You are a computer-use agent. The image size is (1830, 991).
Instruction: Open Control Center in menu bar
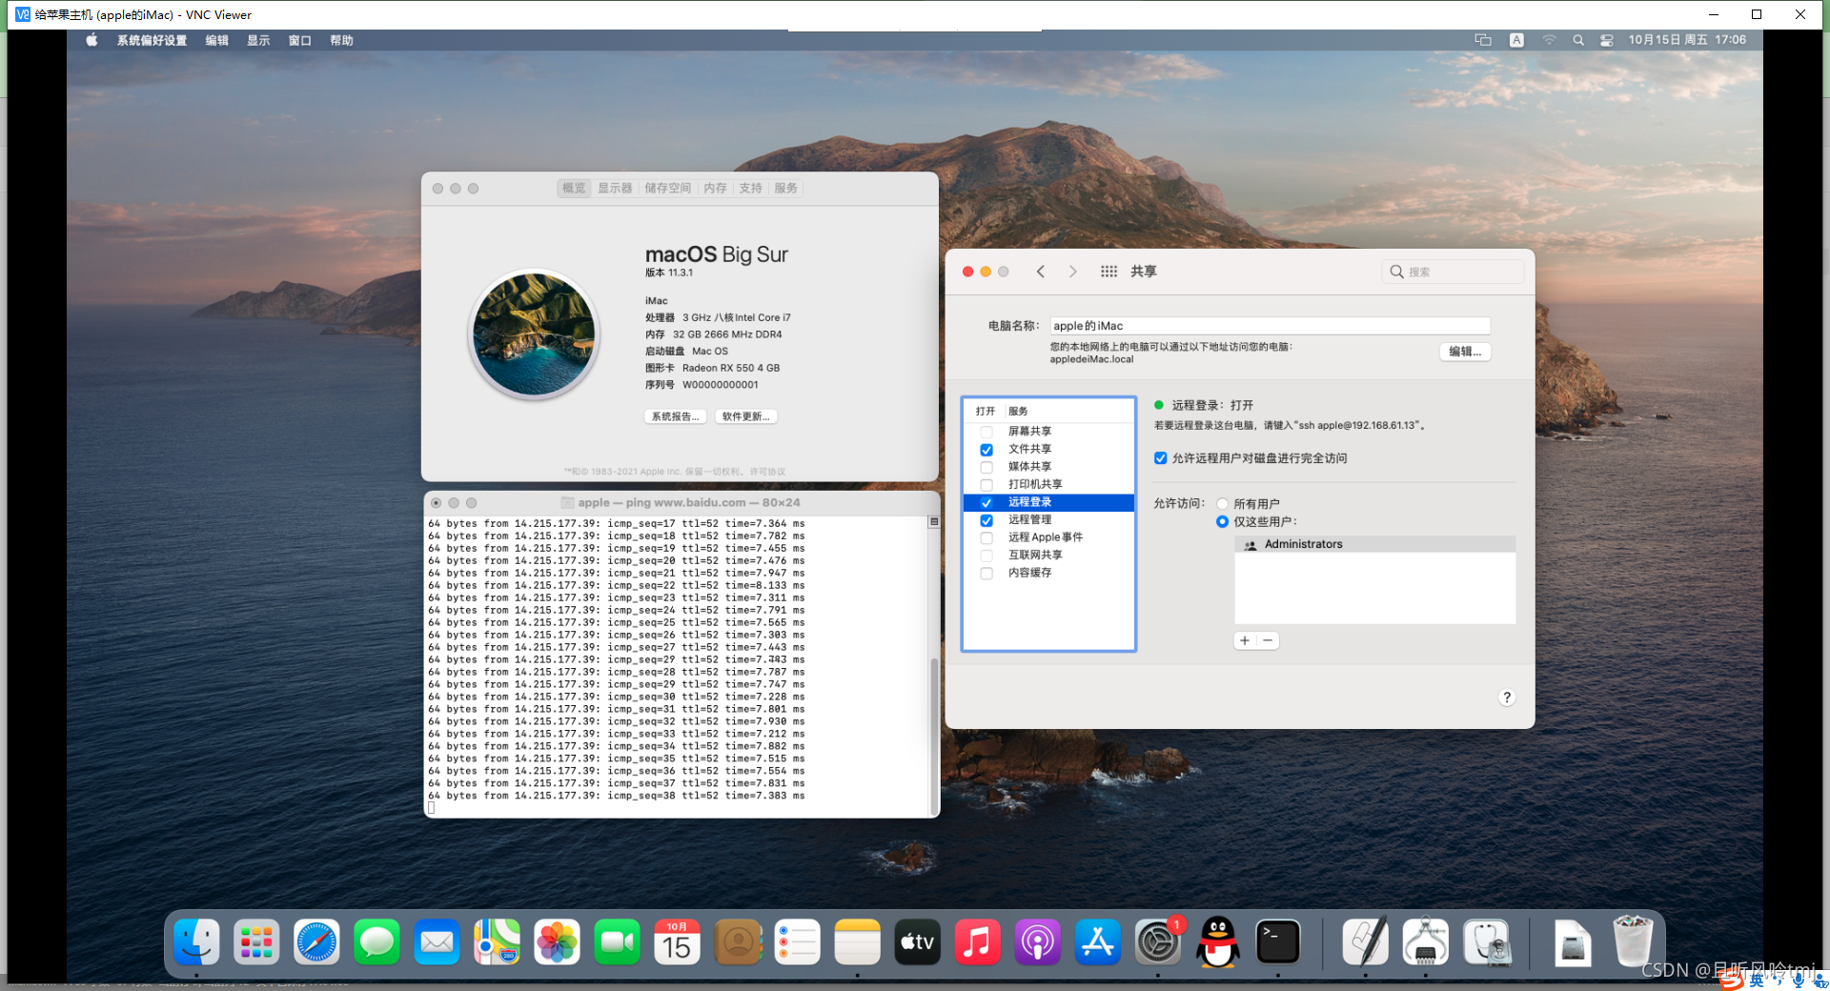pyautogui.click(x=1607, y=40)
